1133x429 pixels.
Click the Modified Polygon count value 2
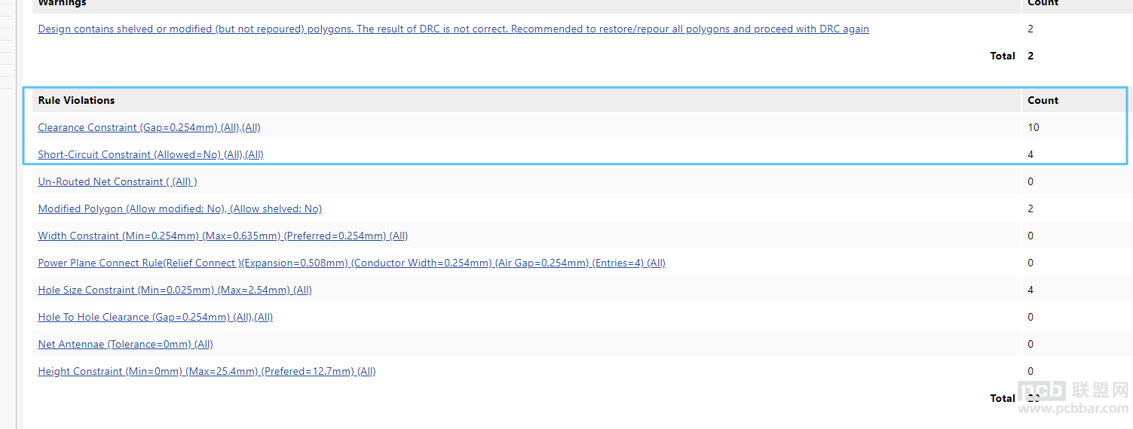pyautogui.click(x=1030, y=208)
